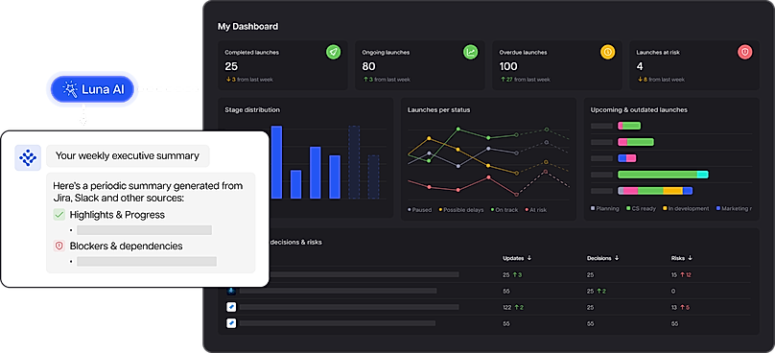The width and height of the screenshot is (775, 353).
Task: Click the Upcoming & outdated launches title
Action: coord(639,109)
